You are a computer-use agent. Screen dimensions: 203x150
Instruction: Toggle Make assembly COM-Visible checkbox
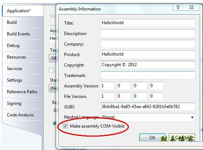coord(65,126)
